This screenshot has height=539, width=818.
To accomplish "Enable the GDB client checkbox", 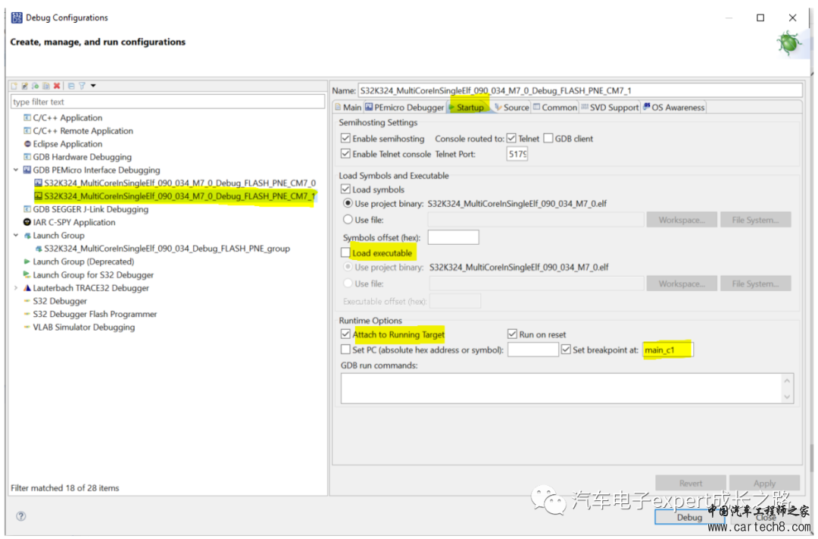I will (548, 139).
